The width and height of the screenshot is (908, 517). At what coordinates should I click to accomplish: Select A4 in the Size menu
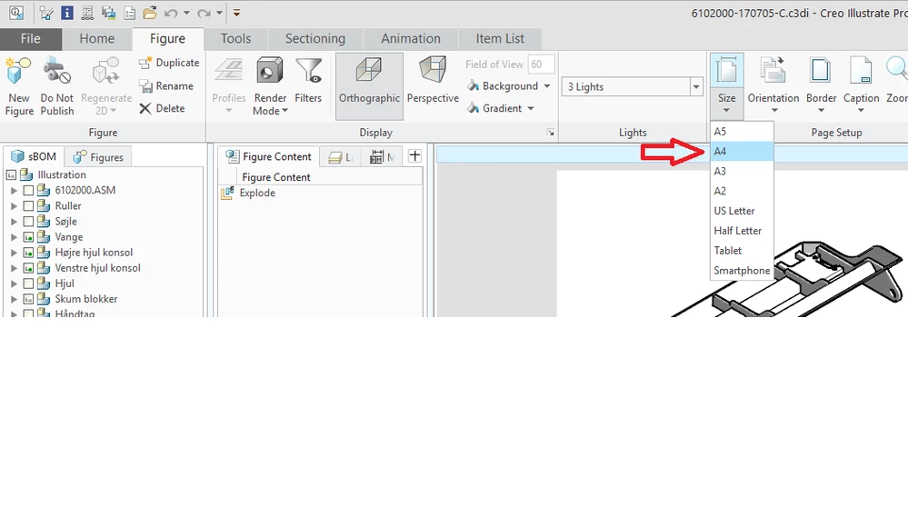742,152
